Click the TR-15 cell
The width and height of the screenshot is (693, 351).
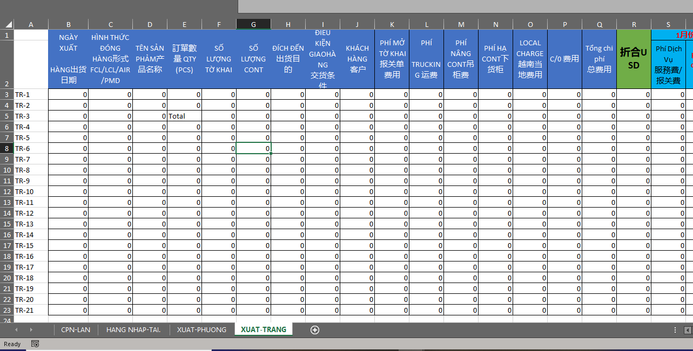(31, 245)
